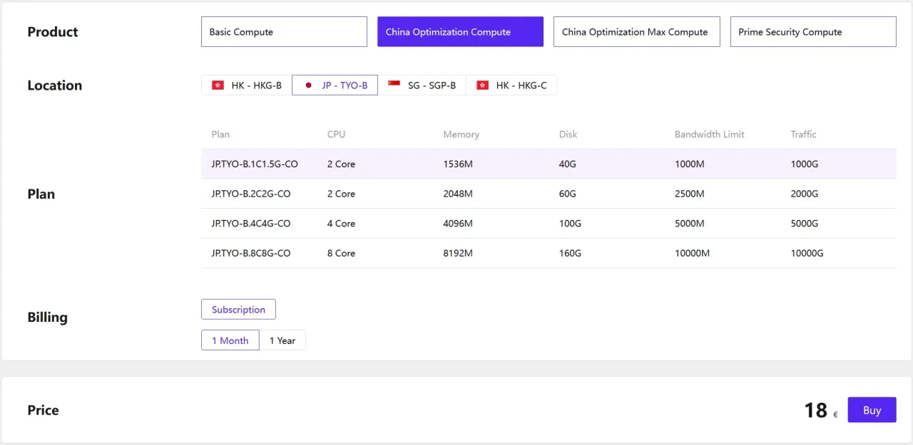Click the Bandwidth Limit column header
This screenshot has width=913, height=445.
[x=709, y=134]
